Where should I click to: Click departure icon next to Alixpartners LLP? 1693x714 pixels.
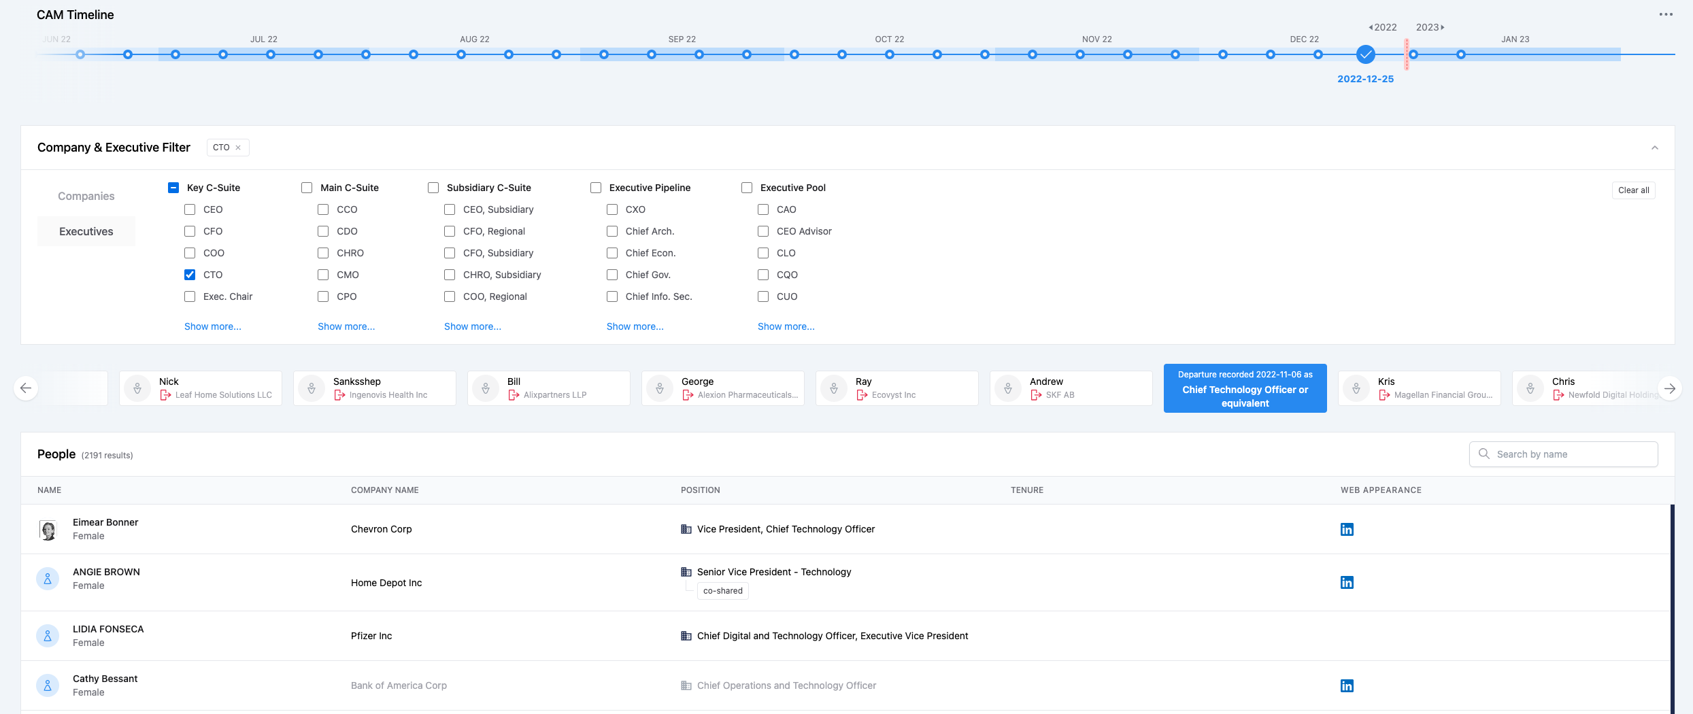(514, 395)
